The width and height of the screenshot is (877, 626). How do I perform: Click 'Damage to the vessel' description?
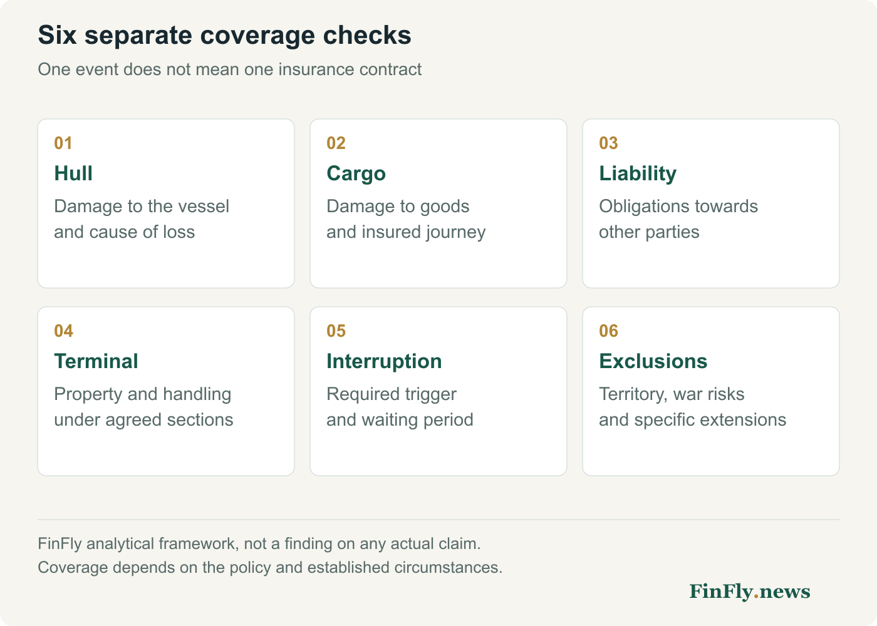point(142,207)
